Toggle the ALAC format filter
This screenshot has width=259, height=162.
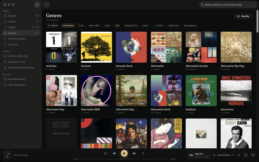pyautogui.click(x=107, y=26)
